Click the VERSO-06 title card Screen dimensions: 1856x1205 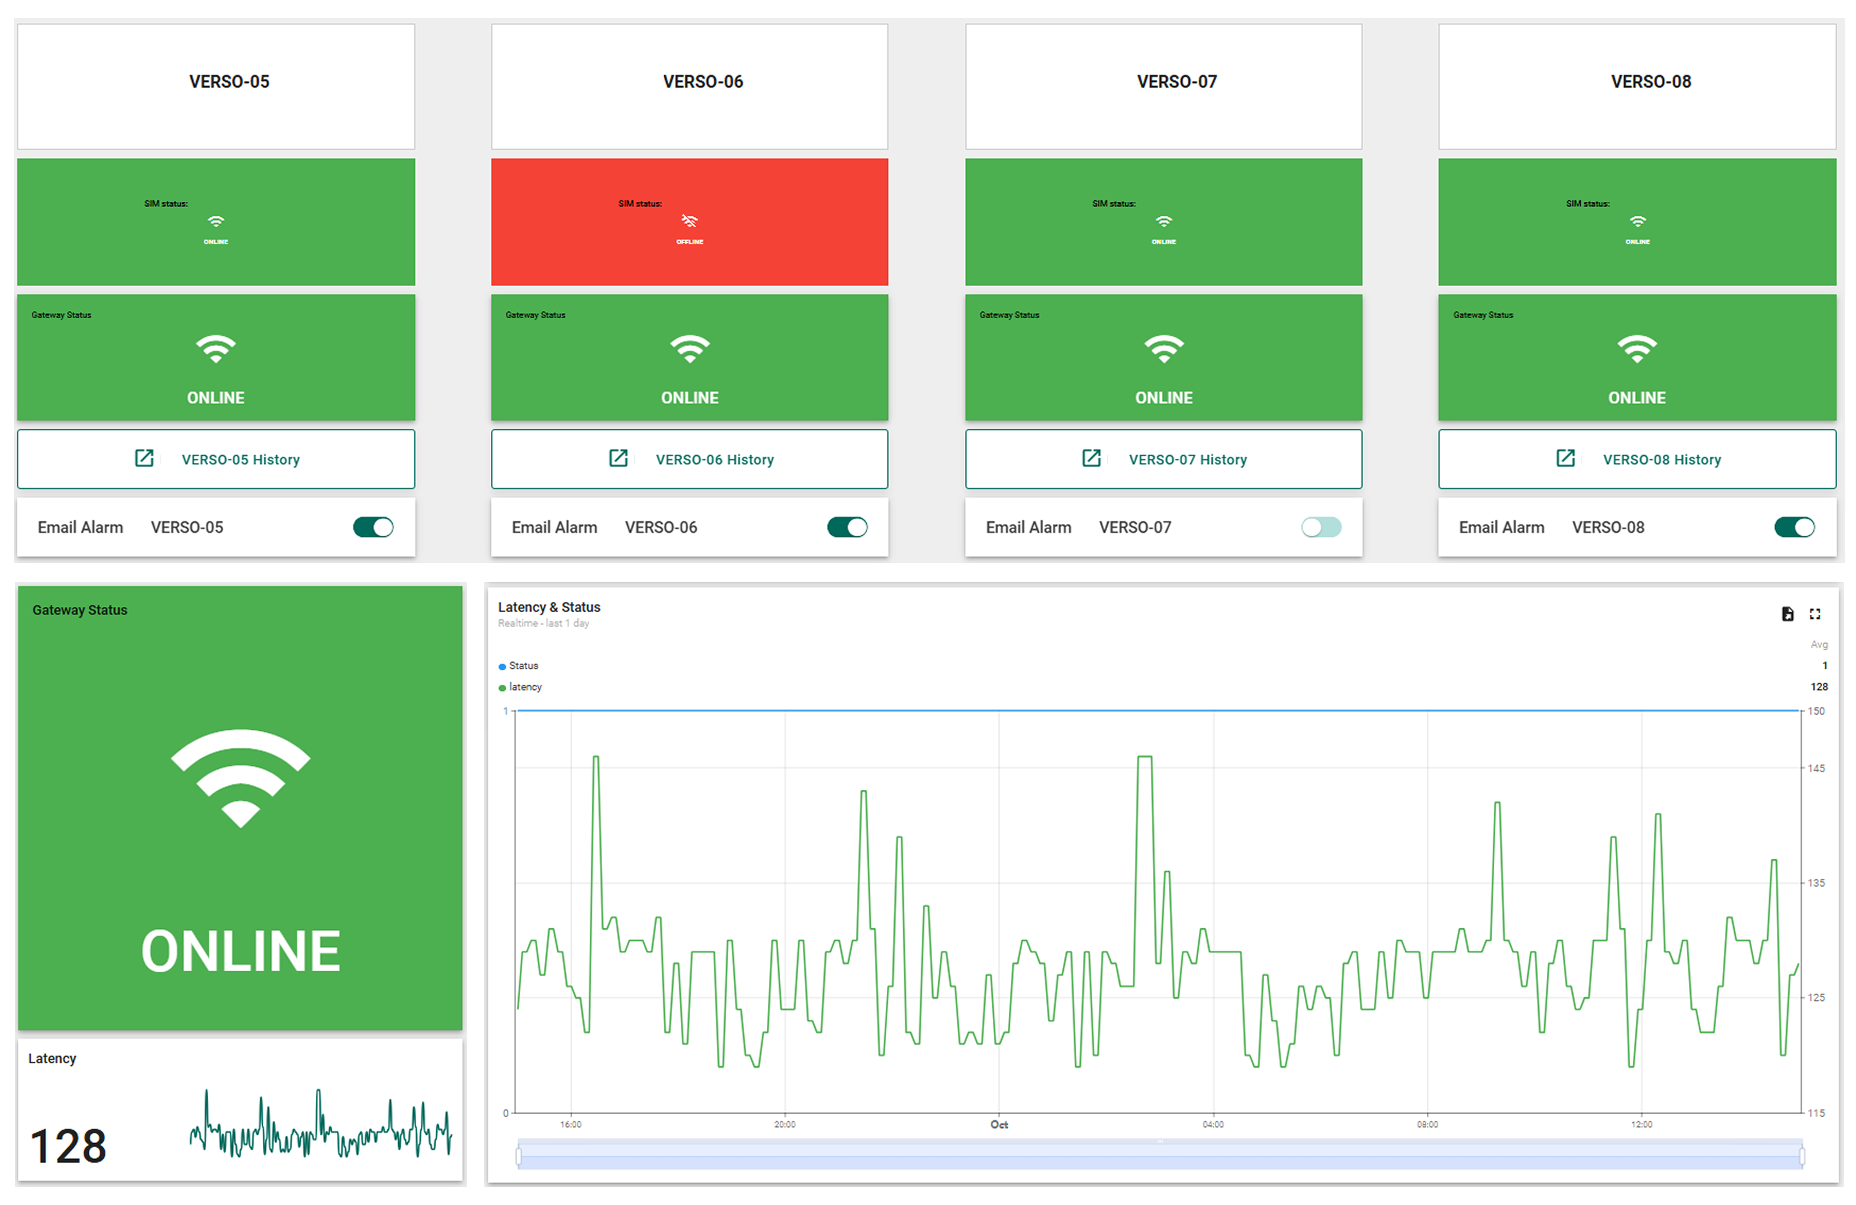tap(689, 86)
